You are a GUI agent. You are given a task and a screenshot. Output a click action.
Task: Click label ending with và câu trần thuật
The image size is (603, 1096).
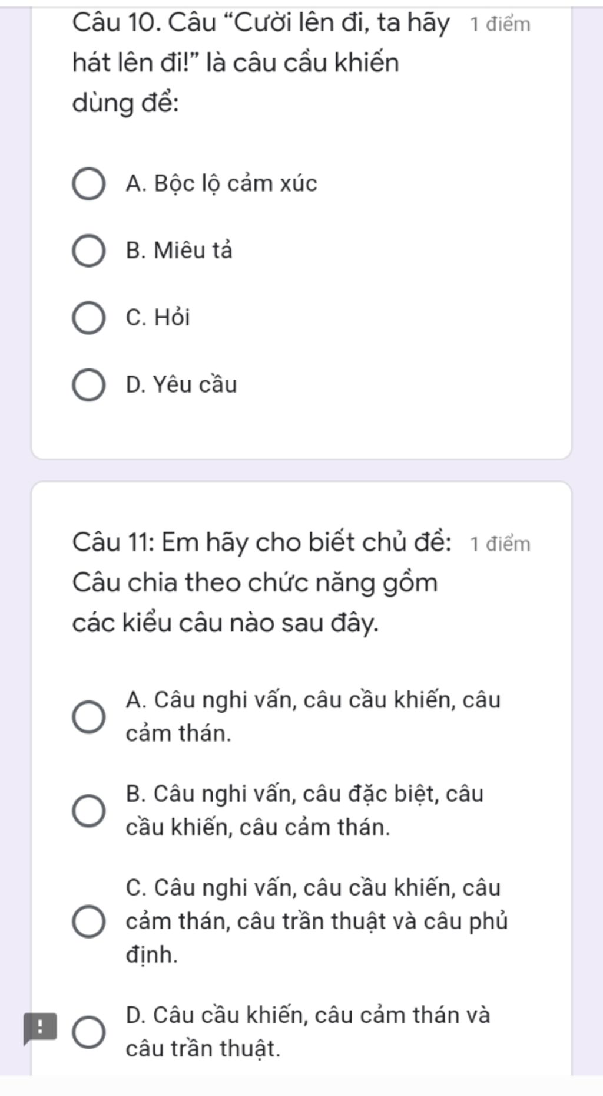(308, 1032)
